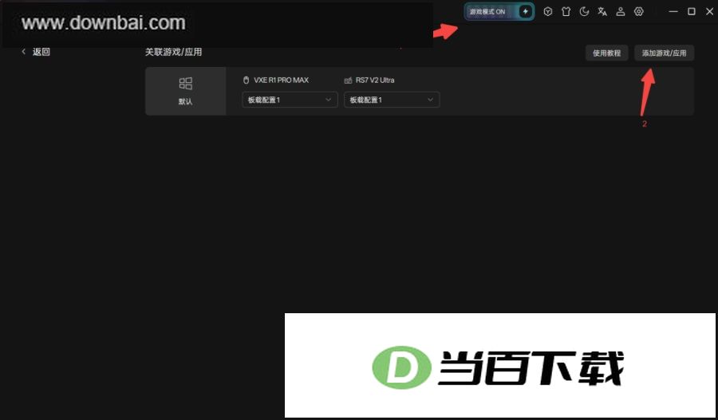Open settings gear icon
The width and height of the screenshot is (718, 420).
coord(639,12)
